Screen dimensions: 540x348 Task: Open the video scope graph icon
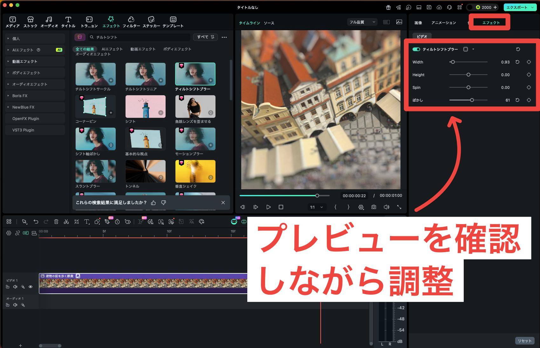point(399,22)
